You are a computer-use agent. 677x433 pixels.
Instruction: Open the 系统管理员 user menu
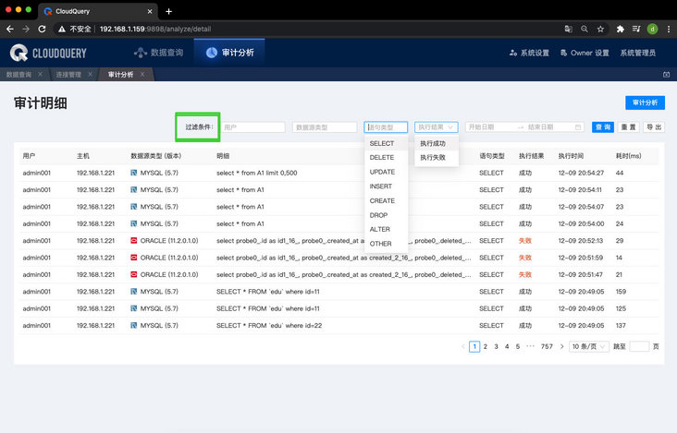pos(638,53)
